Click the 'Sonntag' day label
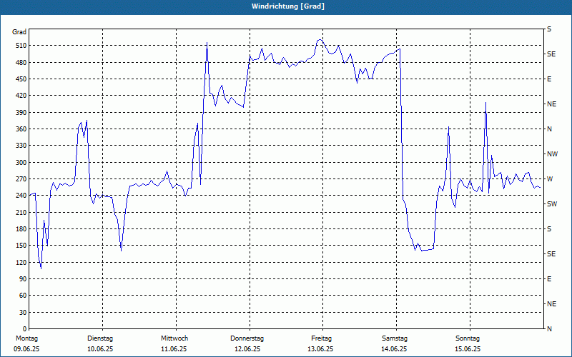 coord(468,338)
